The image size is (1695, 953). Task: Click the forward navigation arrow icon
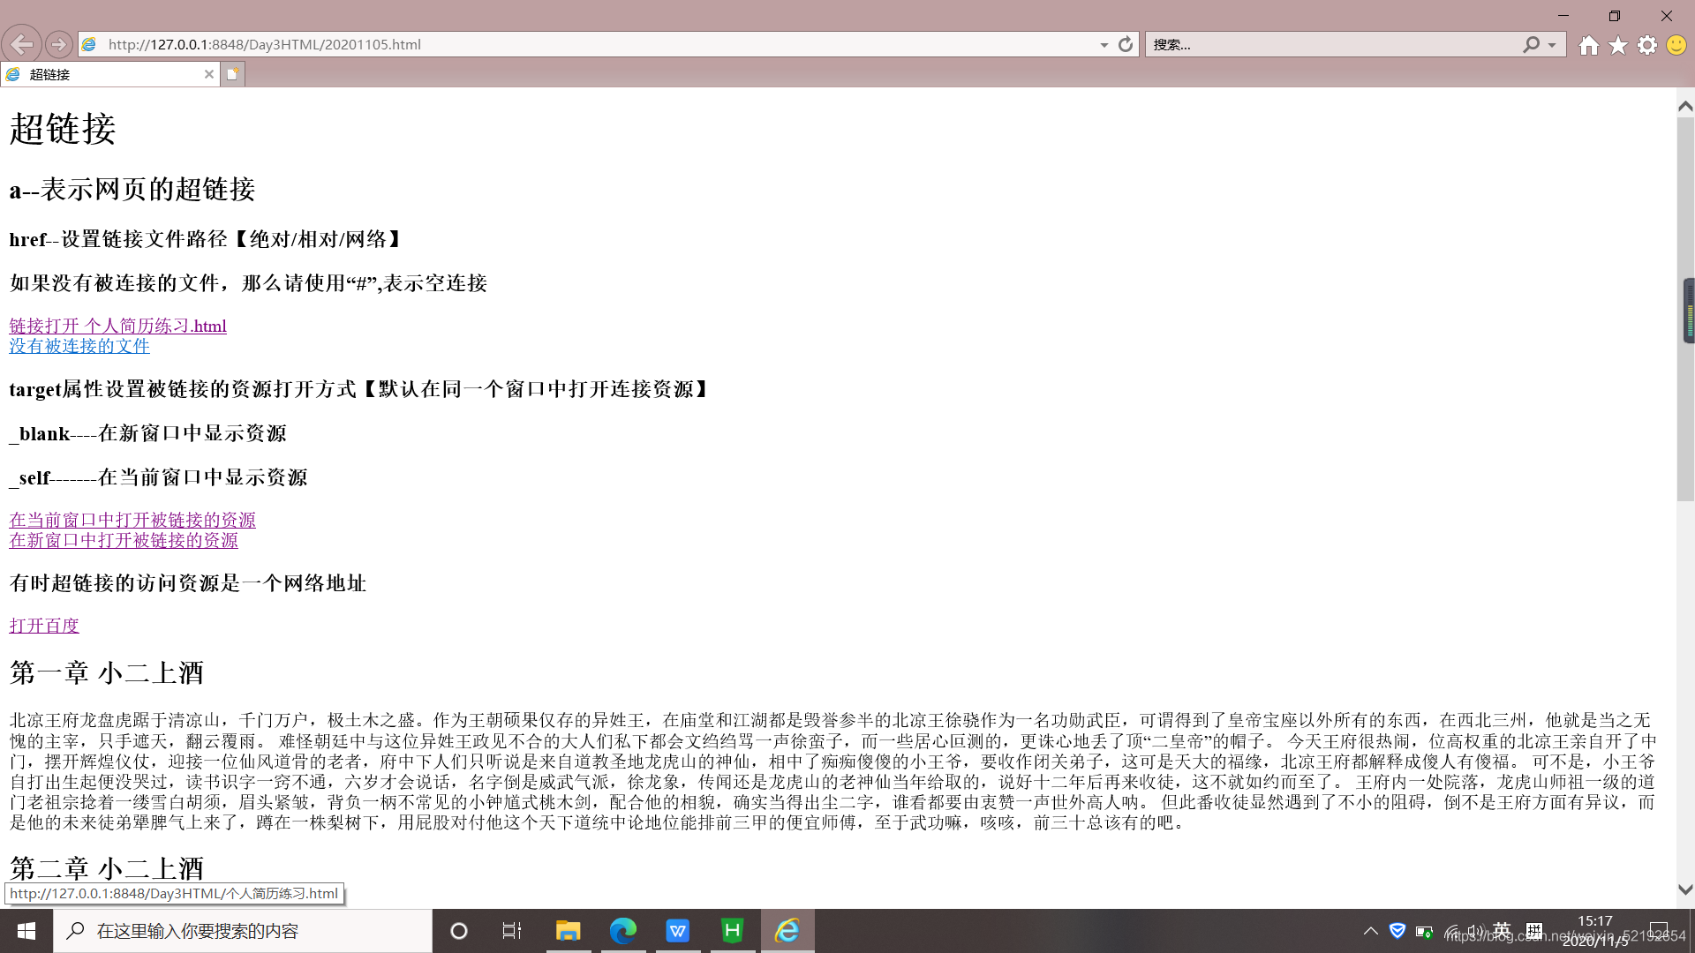(57, 44)
